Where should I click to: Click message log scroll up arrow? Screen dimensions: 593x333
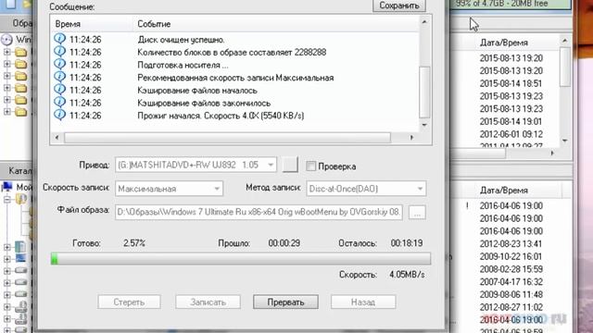424,22
